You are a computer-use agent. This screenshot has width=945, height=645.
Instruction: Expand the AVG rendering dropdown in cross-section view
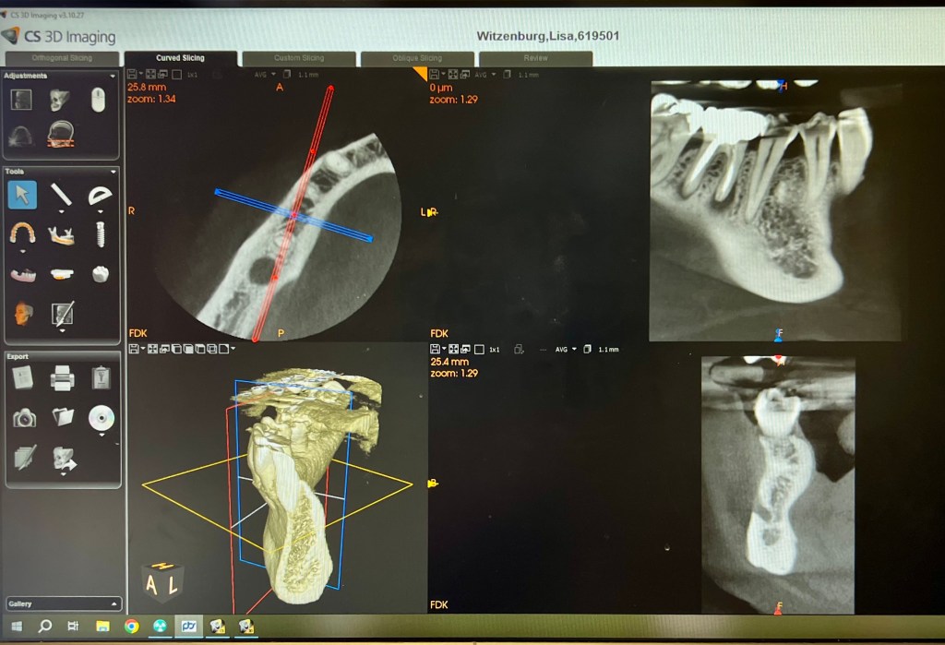pos(574,349)
